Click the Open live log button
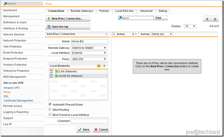Image resolution: width=224 pixels, height=137 pixels. point(68,27)
